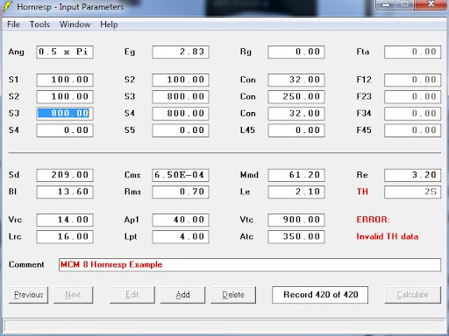Click the highlighted S3 800.00 field

65,113
